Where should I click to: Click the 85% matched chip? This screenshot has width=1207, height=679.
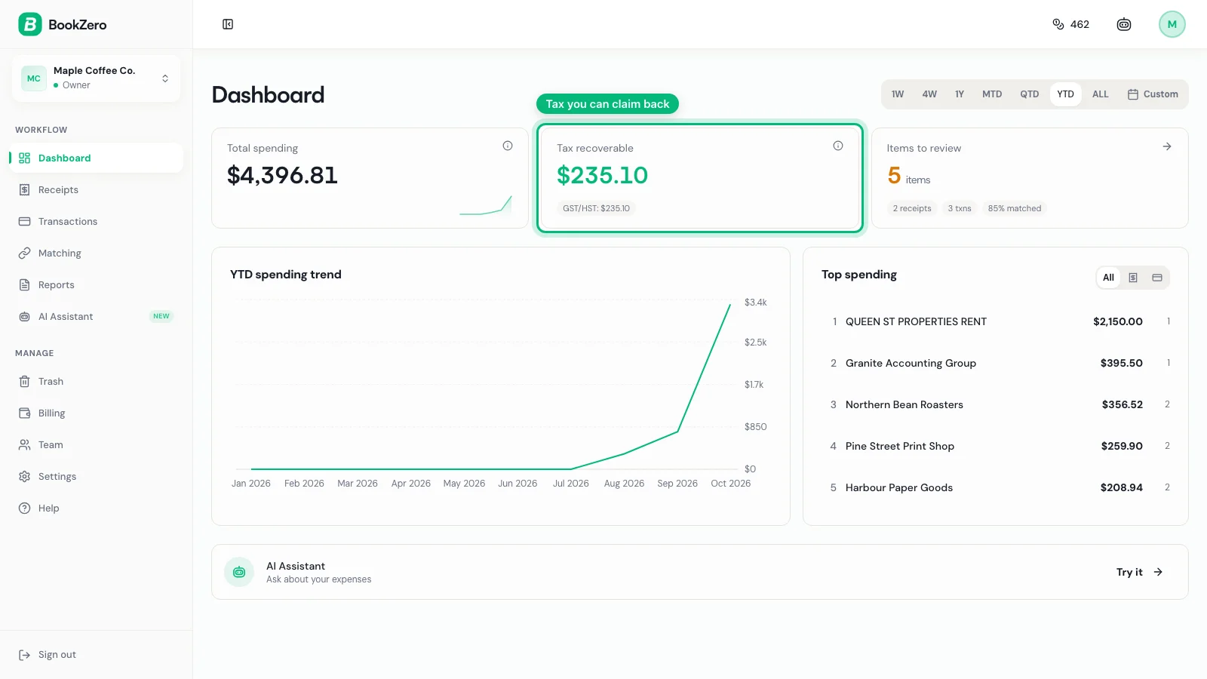tap(1015, 208)
